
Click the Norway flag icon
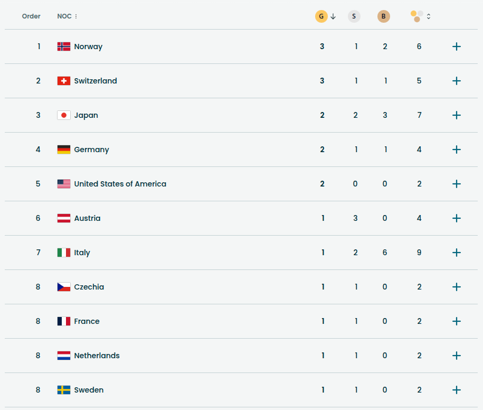(x=64, y=46)
